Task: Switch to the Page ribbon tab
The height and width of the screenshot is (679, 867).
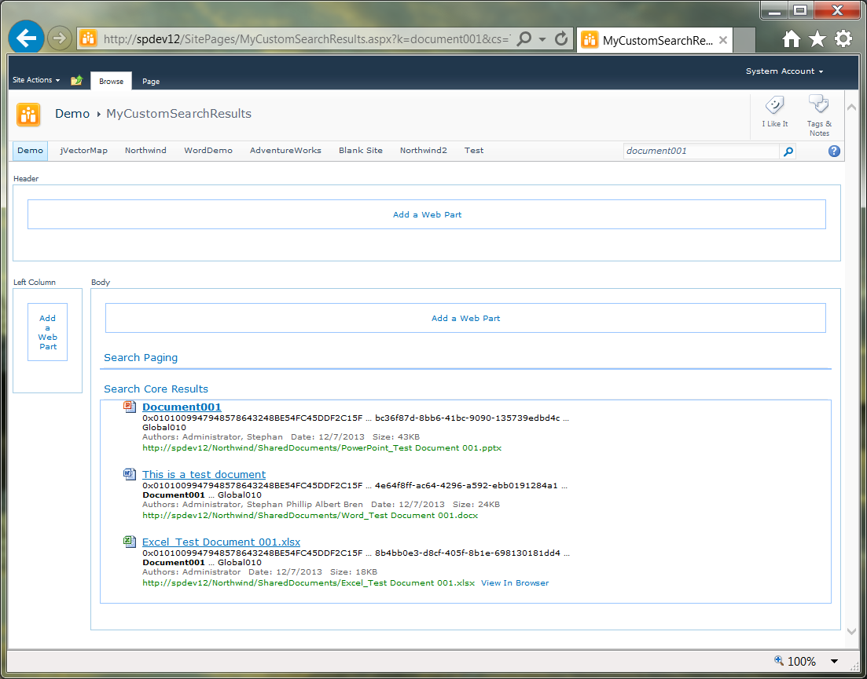Action: (x=150, y=81)
